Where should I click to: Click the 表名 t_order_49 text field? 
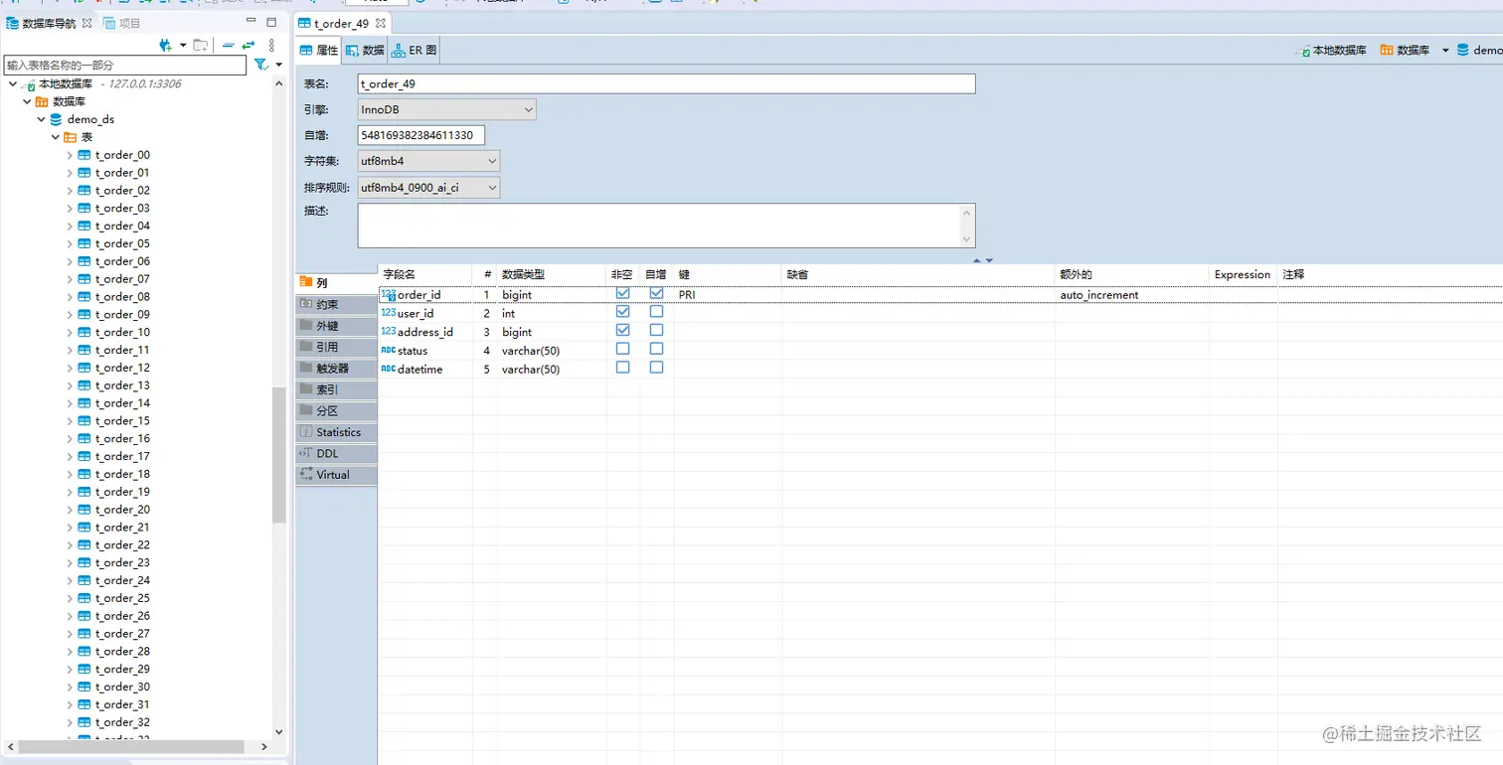[x=666, y=84]
